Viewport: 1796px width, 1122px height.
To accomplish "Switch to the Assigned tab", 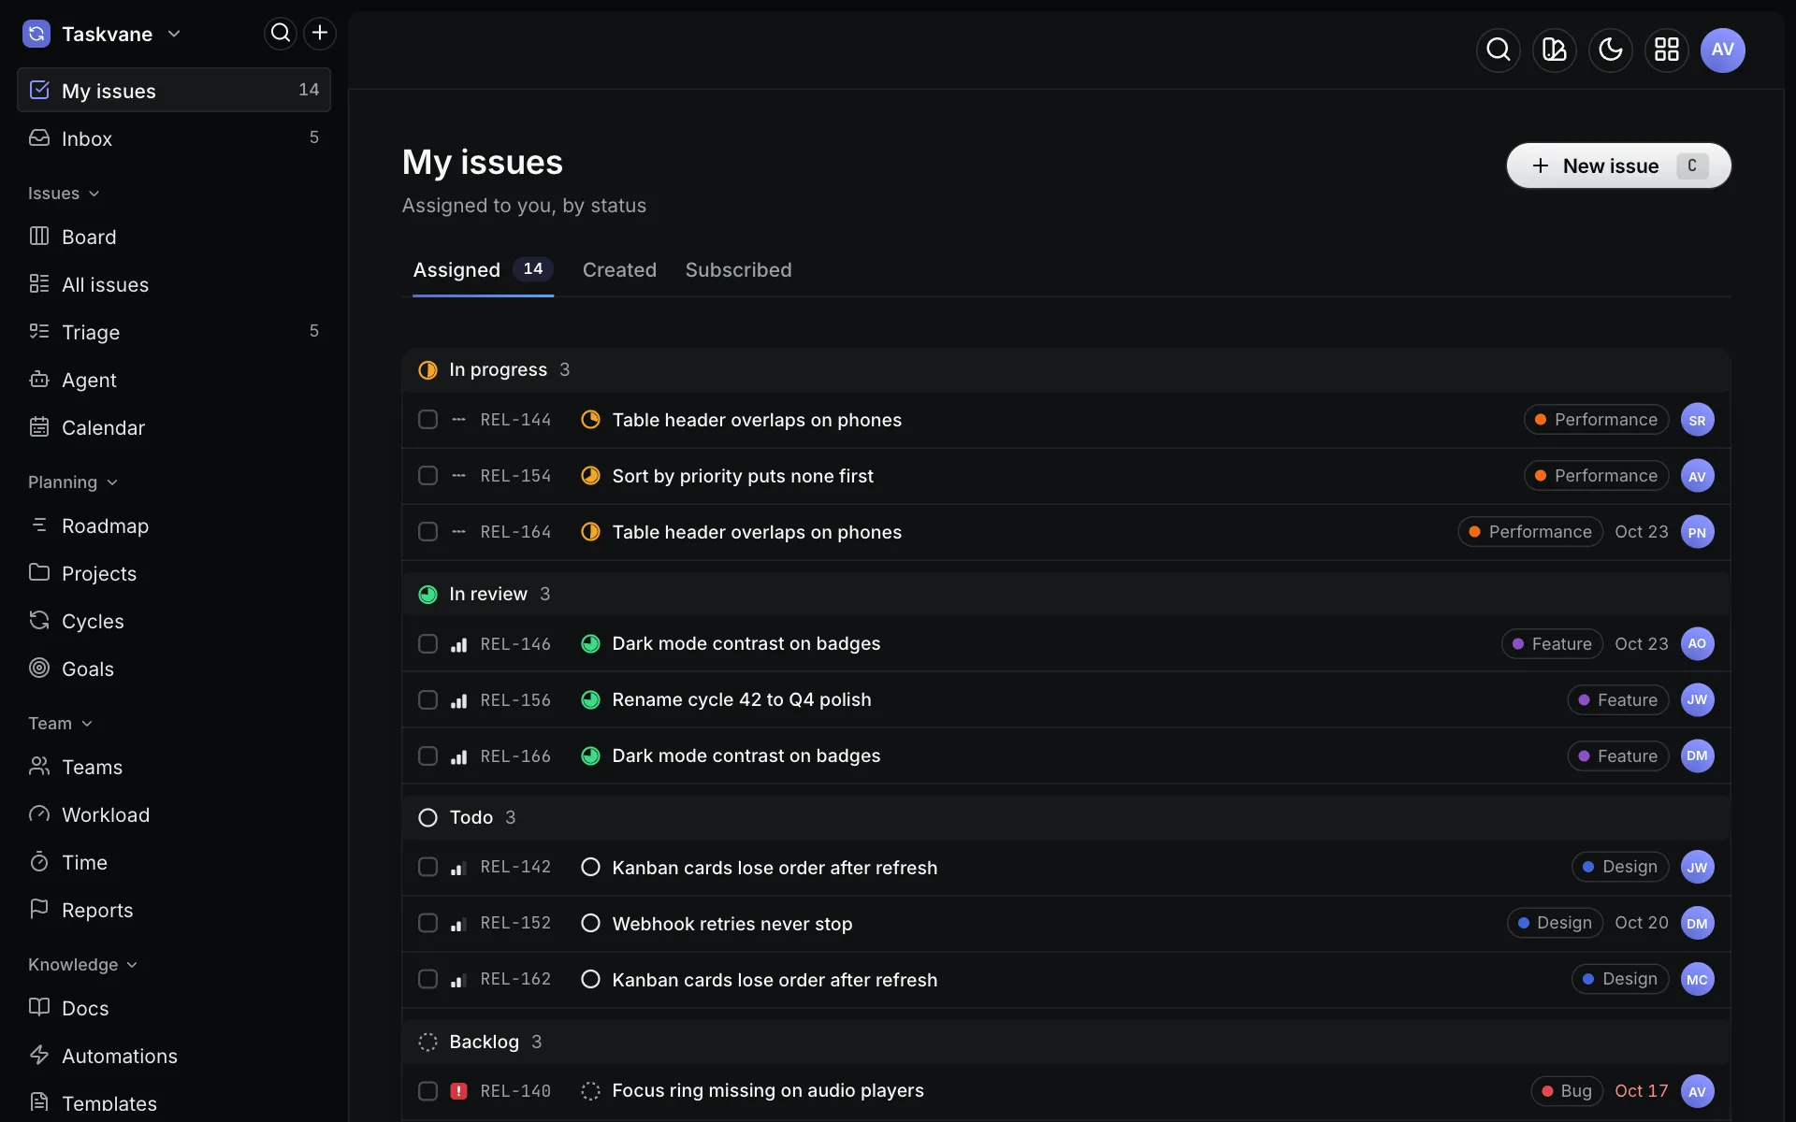I will point(483,270).
